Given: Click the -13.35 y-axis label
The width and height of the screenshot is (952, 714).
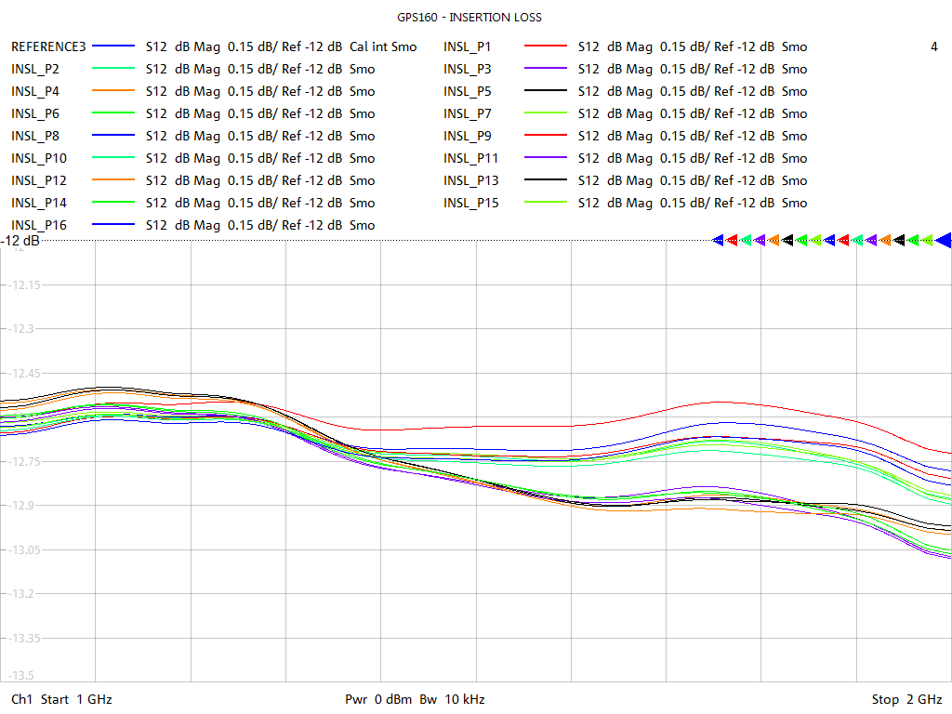Looking at the screenshot, I should [x=24, y=639].
